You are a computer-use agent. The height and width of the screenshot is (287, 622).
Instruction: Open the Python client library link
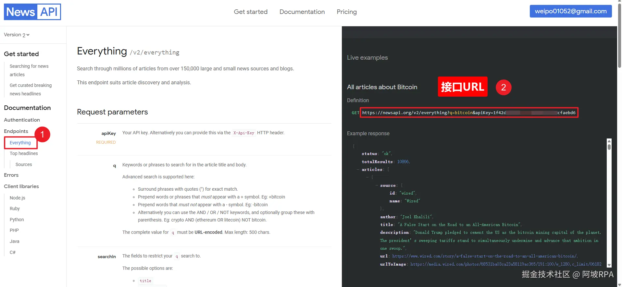17,220
